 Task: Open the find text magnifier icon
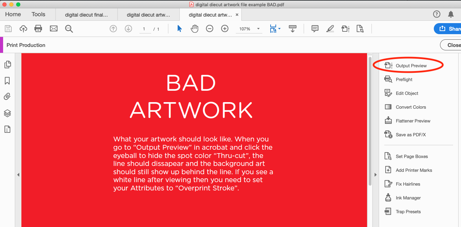click(x=69, y=29)
